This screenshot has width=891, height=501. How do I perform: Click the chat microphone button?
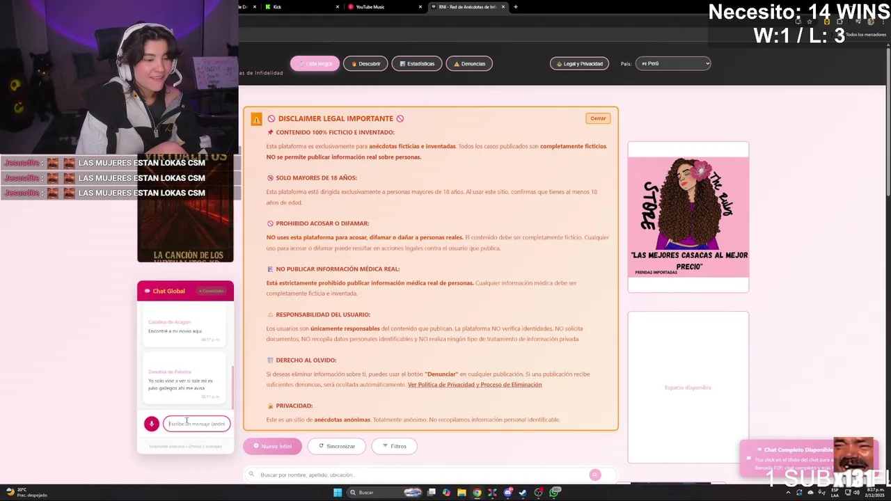(152, 424)
